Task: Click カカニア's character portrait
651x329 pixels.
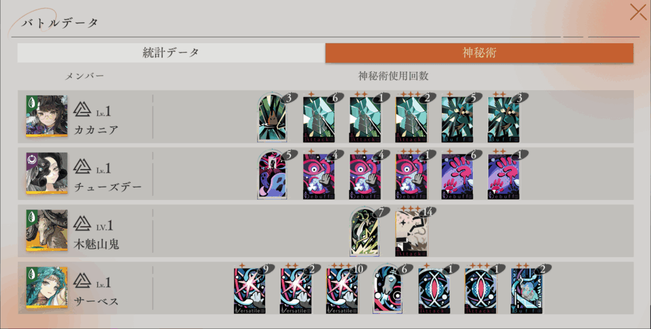Action: [46, 116]
